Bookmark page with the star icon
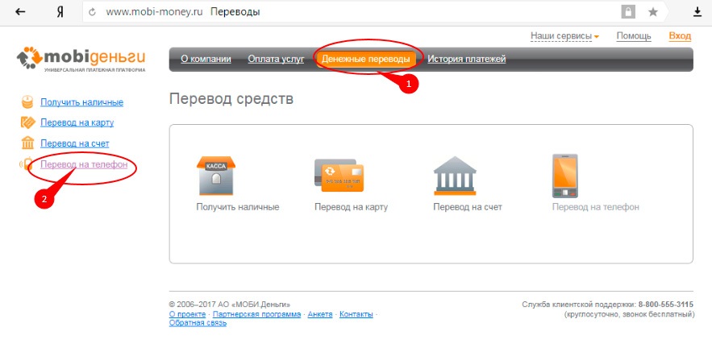 (x=652, y=12)
